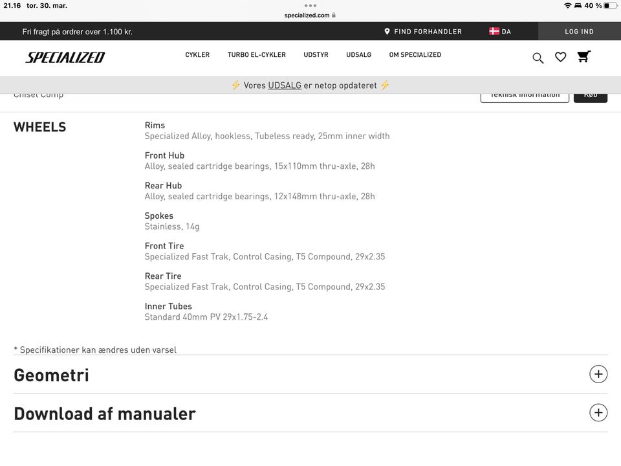Tap the specialized.com address bar
Viewport: 621px width, 466px height.
[310, 15]
